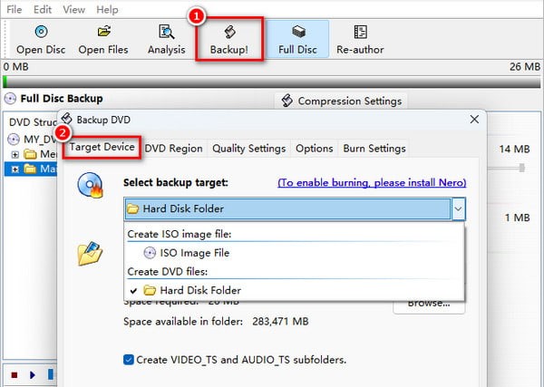
Task: Click the 14 MB size value
Action: tap(514, 150)
